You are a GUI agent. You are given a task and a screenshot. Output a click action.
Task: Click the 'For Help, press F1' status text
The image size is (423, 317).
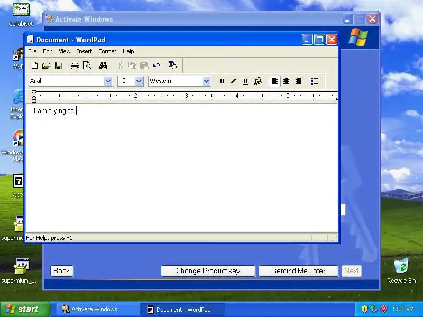[x=49, y=238]
